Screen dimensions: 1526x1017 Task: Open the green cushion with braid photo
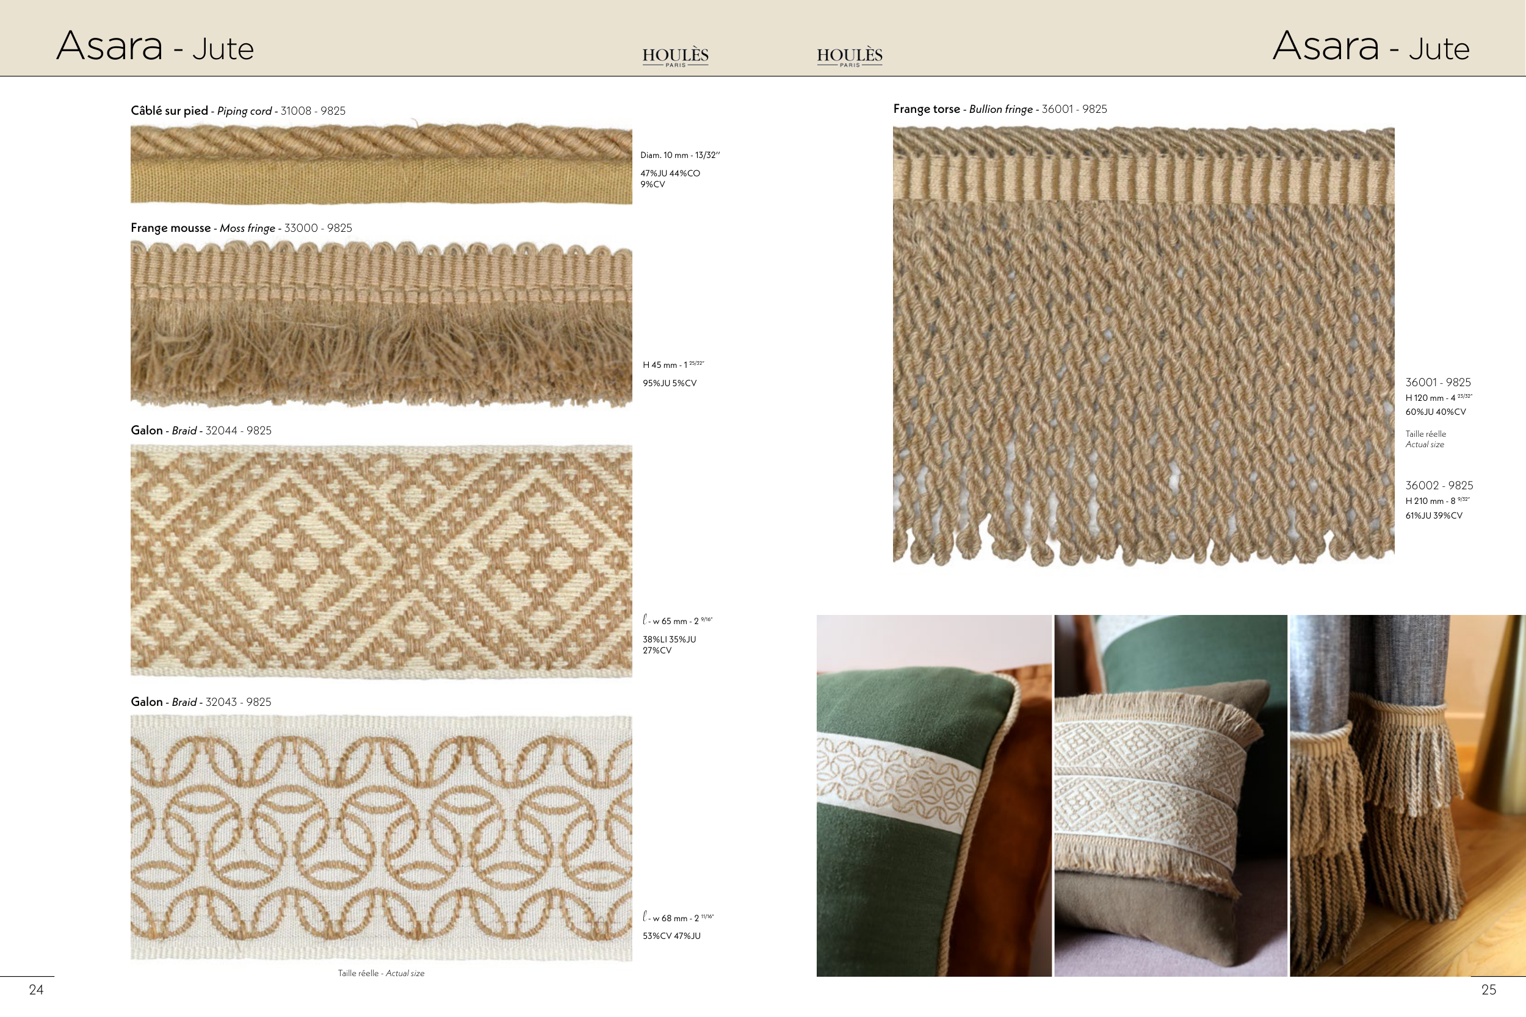[934, 795]
